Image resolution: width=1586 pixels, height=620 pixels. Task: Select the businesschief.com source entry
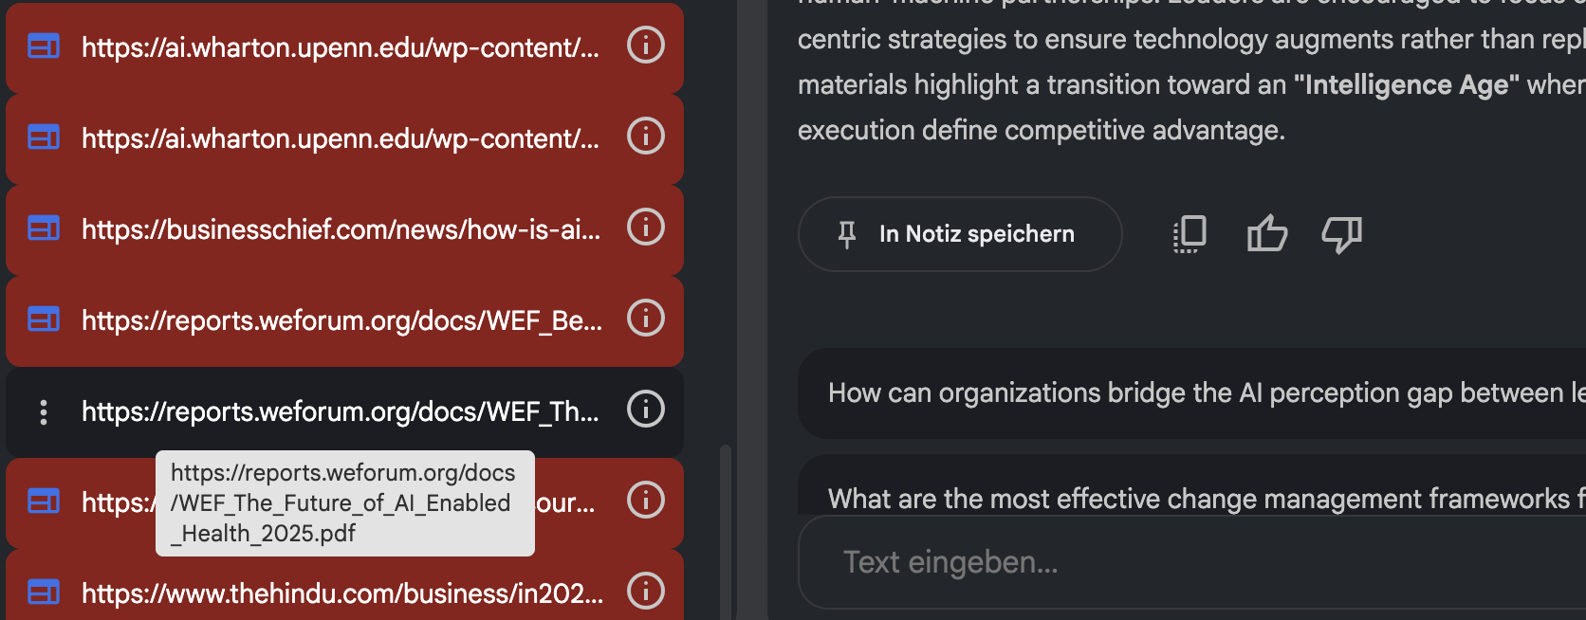tap(341, 229)
